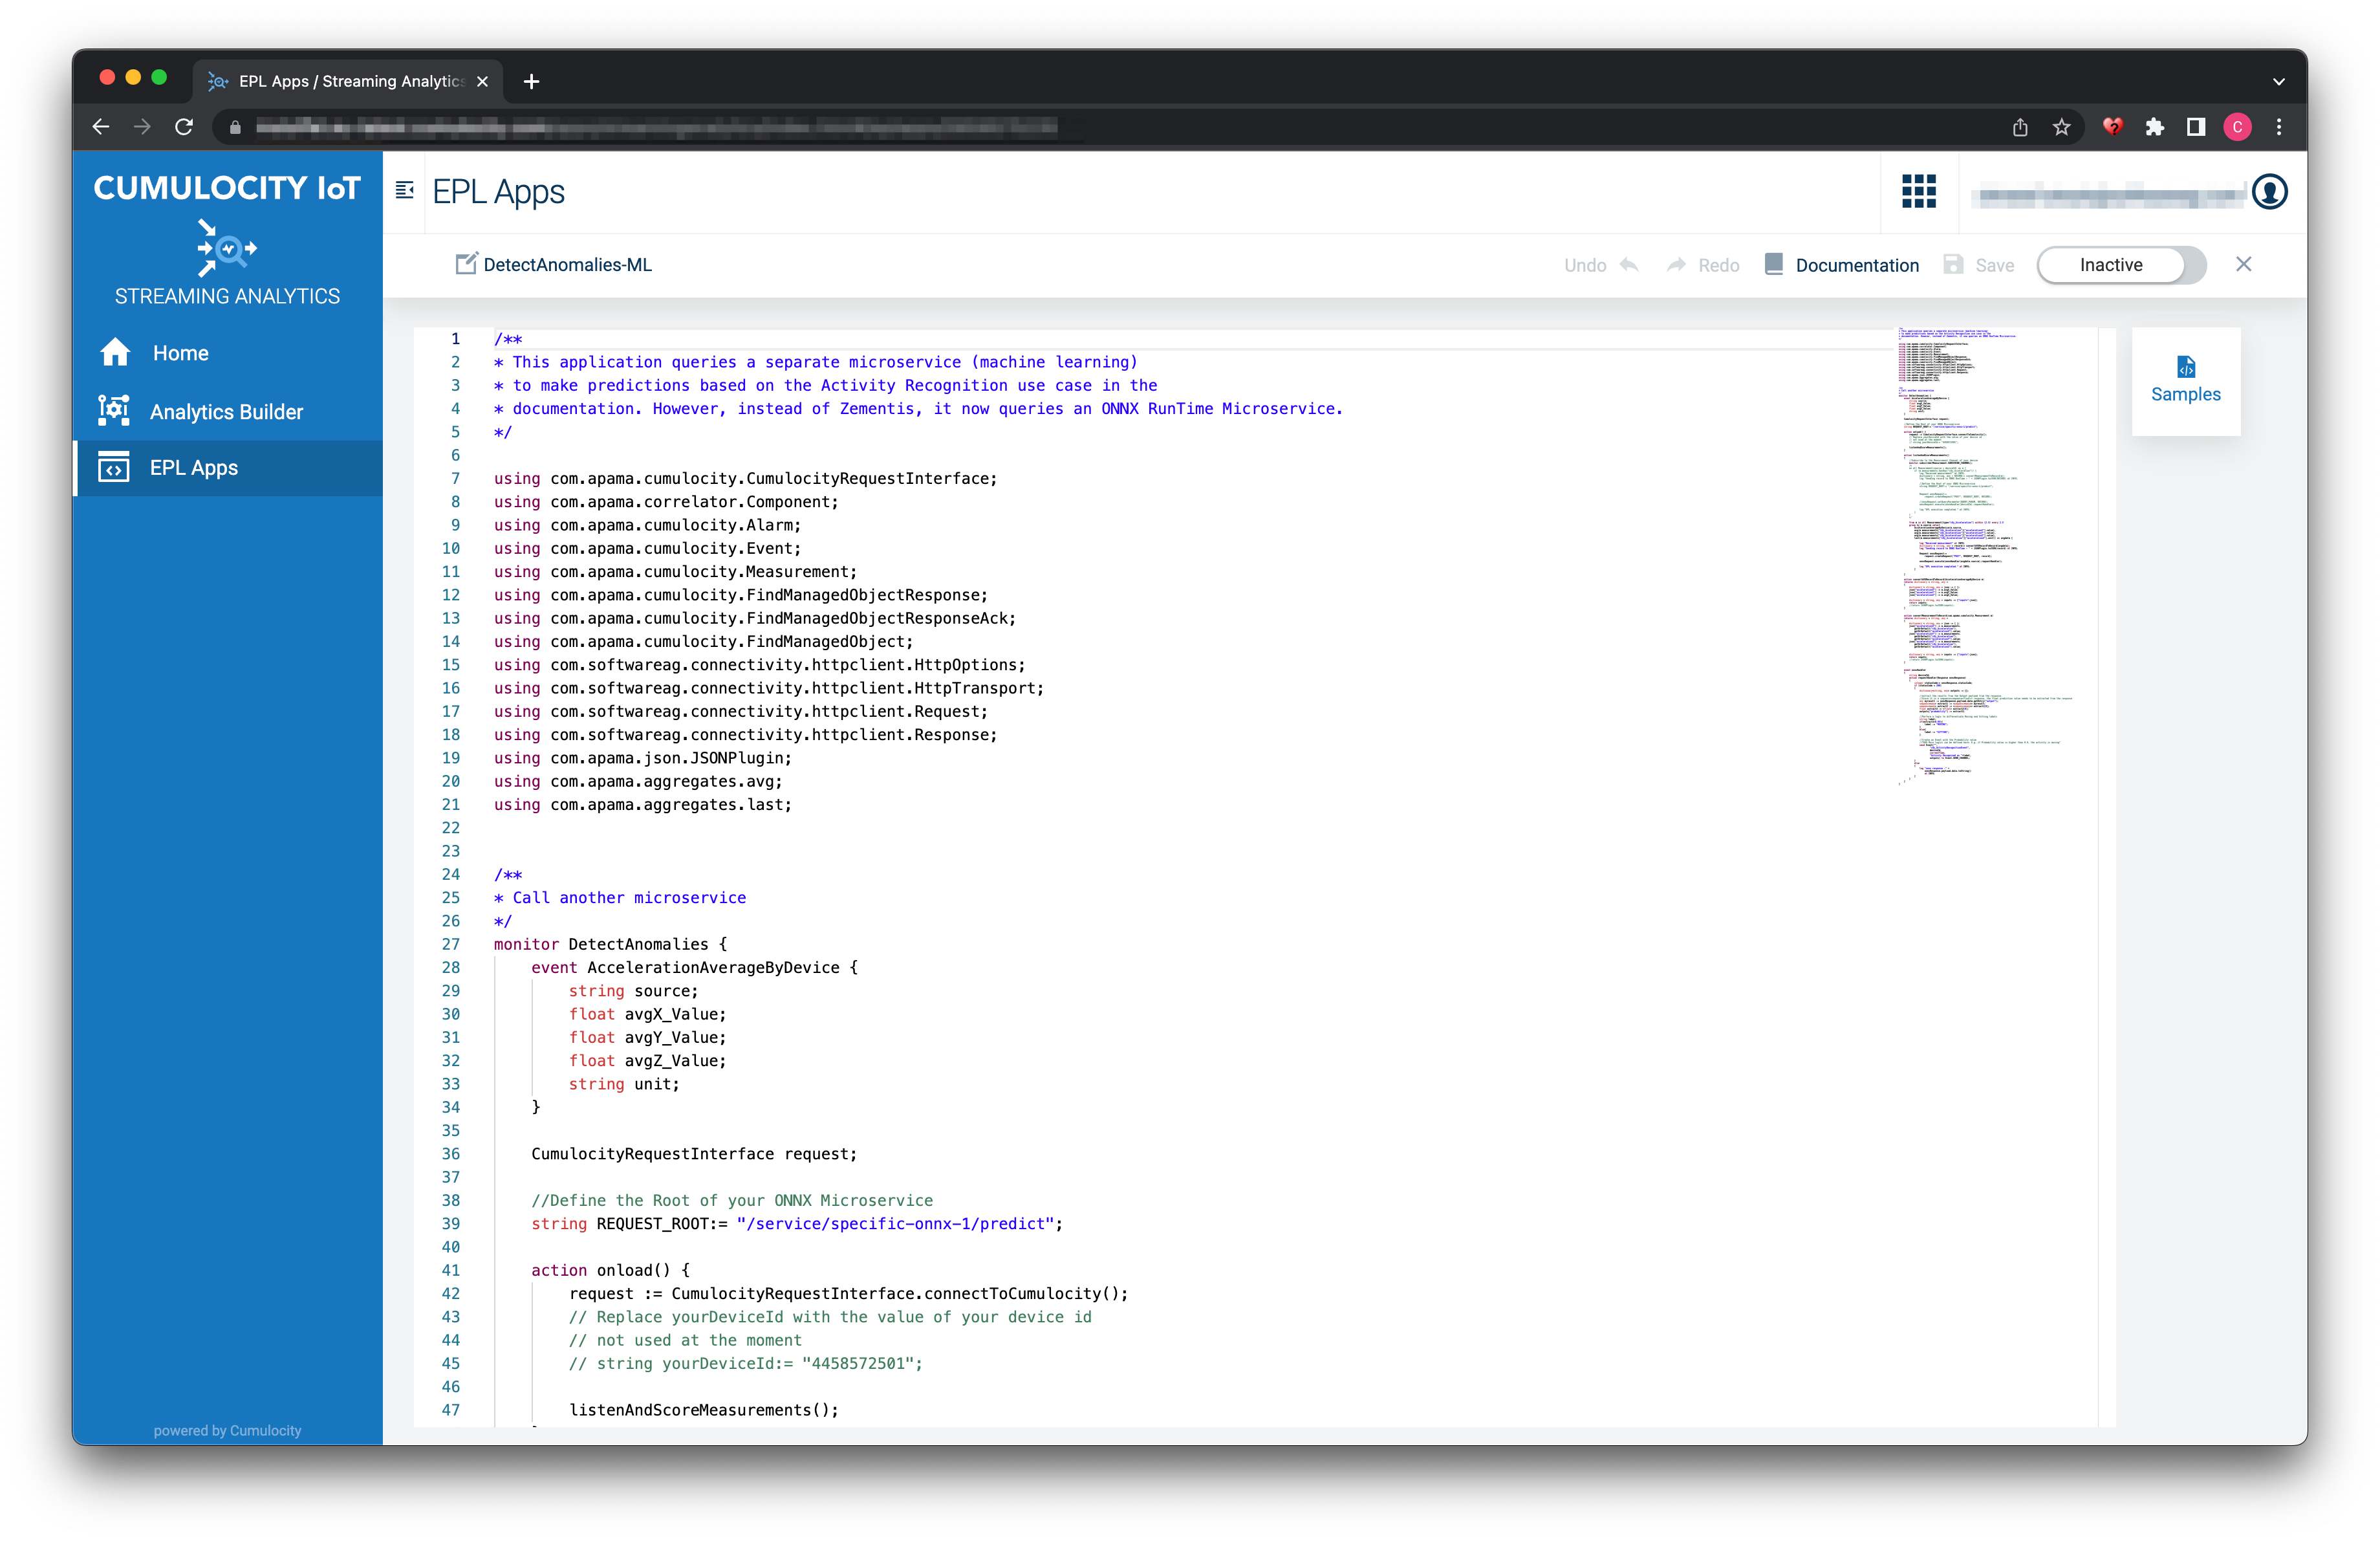This screenshot has width=2380, height=1541.
Task: Reload the page
Action: (x=184, y=127)
